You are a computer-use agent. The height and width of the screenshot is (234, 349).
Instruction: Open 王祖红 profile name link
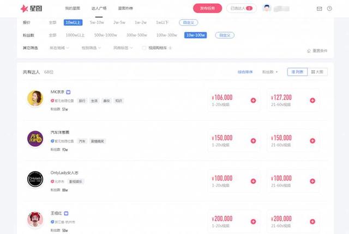56,213
